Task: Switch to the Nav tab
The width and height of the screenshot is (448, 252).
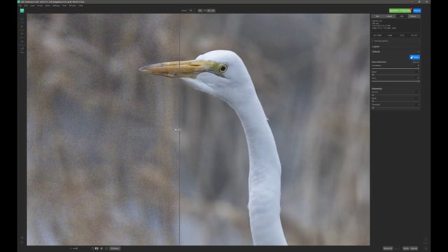Action: (x=377, y=16)
